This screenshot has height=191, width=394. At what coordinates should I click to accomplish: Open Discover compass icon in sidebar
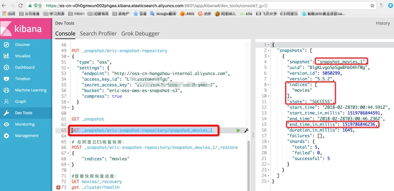(x=6, y=45)
